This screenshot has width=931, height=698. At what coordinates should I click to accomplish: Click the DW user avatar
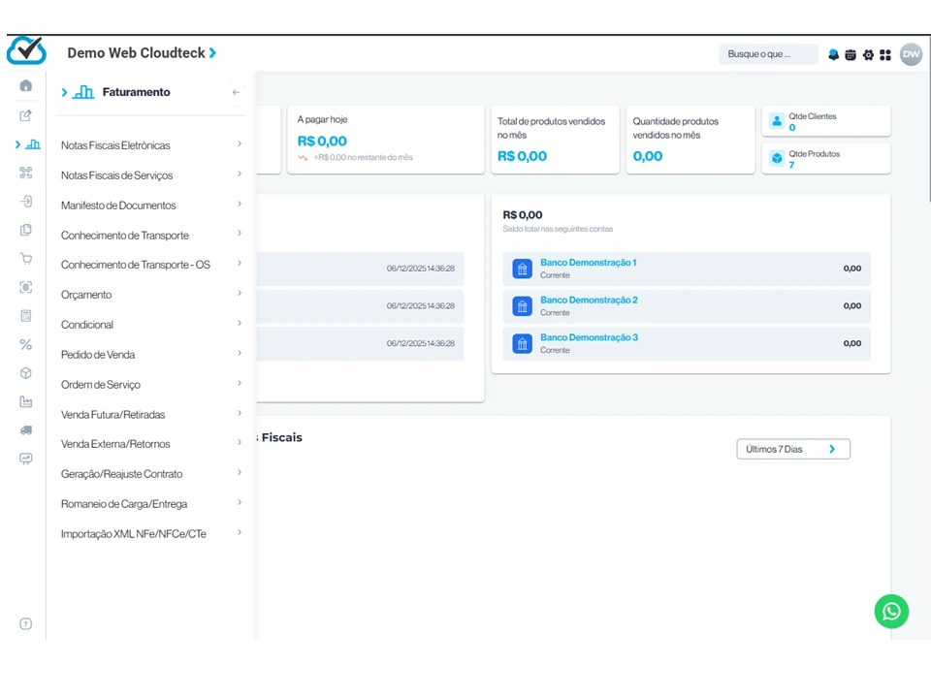[911, 54]
